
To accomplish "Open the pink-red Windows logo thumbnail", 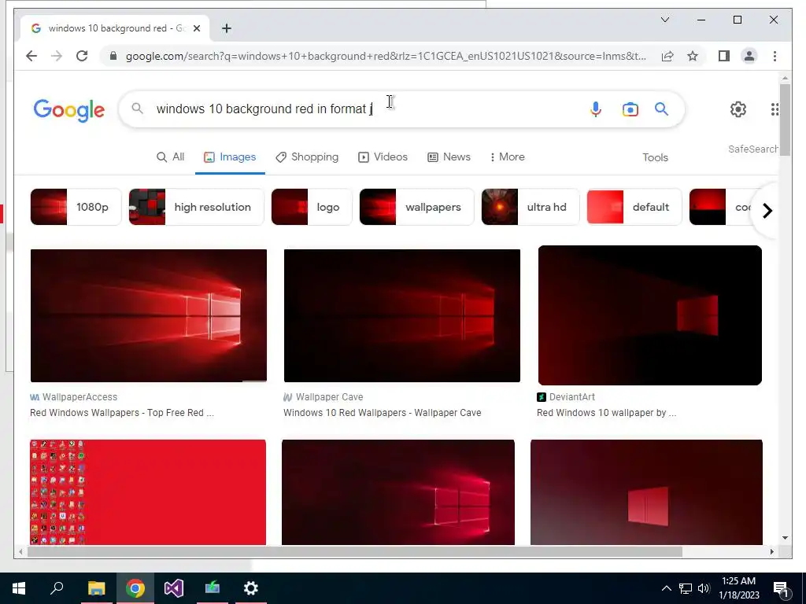I will click(x=397, y=492).
